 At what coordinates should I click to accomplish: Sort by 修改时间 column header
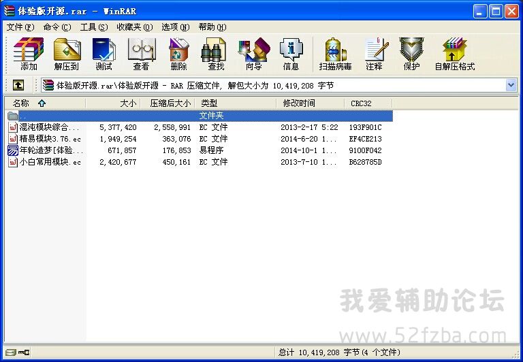pyautogui.click(x=311, y=103)
